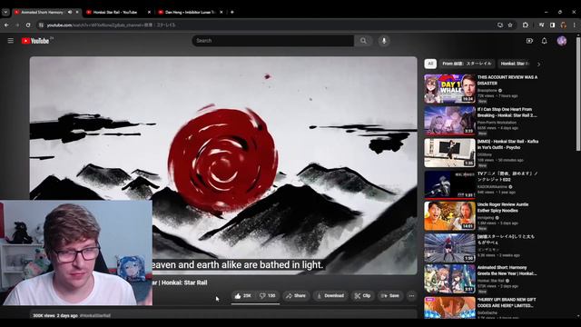Close the Dan Heng - Imbibitor Lunae tab

pyautogui.click(x=222, y=12)
